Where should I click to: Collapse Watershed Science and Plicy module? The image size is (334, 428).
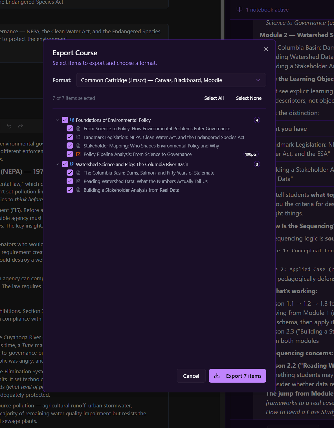coord(57,164)
